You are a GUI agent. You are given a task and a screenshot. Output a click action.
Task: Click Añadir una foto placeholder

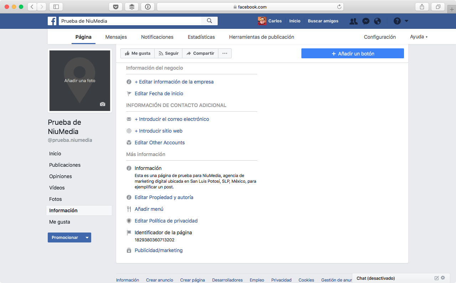(80, 81)
